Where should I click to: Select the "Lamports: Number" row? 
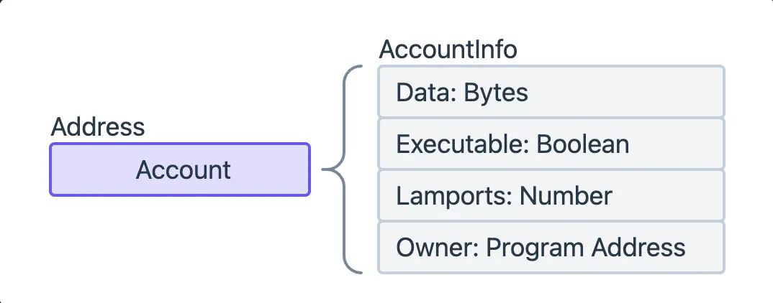click(551, 195)
